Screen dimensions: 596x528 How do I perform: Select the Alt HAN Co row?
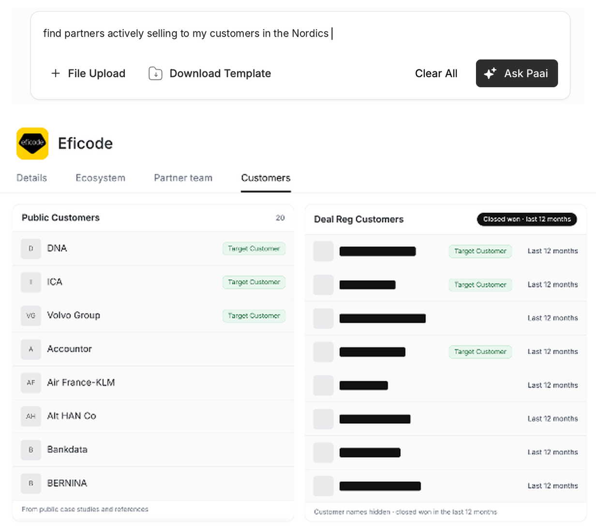click(153, 416)
